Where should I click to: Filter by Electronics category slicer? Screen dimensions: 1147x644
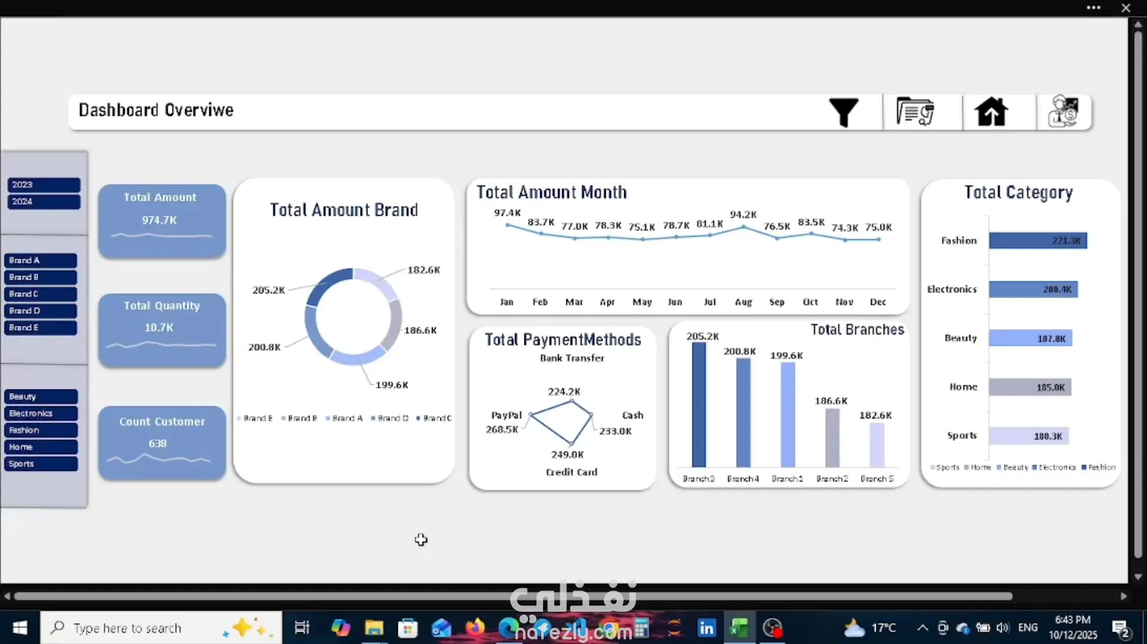coord(41,413)
